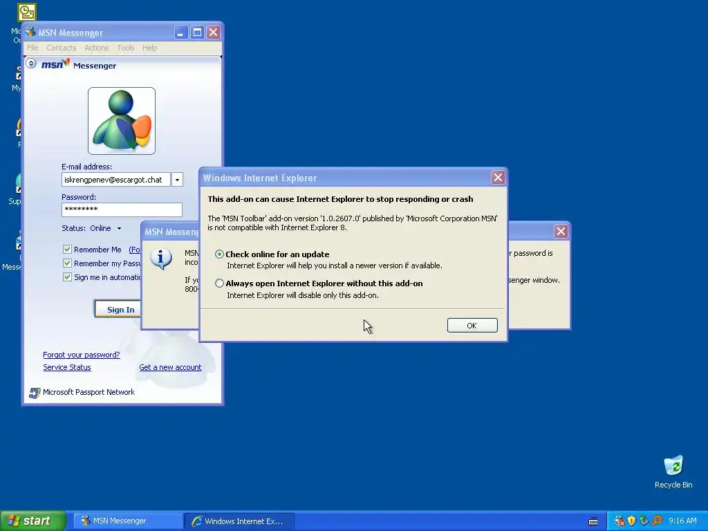The width and height of the screenshot is (708, 531).
Task: Click the 'Password:' label in MSN Messenger
Action: pyautogui.click(x=79, y=197)
